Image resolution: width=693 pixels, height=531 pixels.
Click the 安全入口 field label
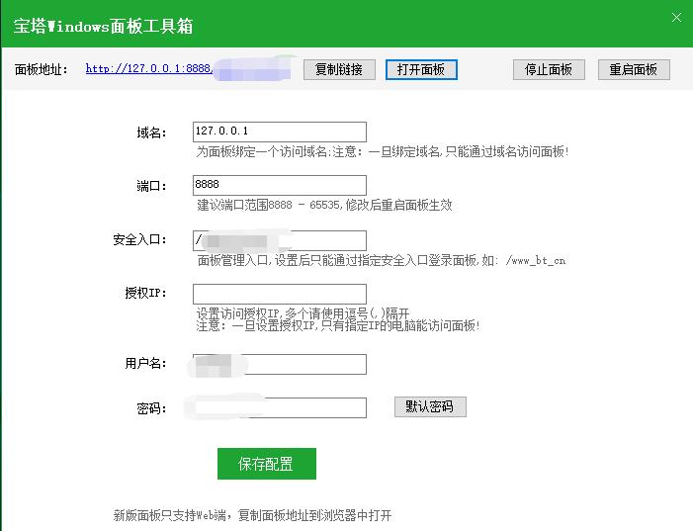point(139,239)
